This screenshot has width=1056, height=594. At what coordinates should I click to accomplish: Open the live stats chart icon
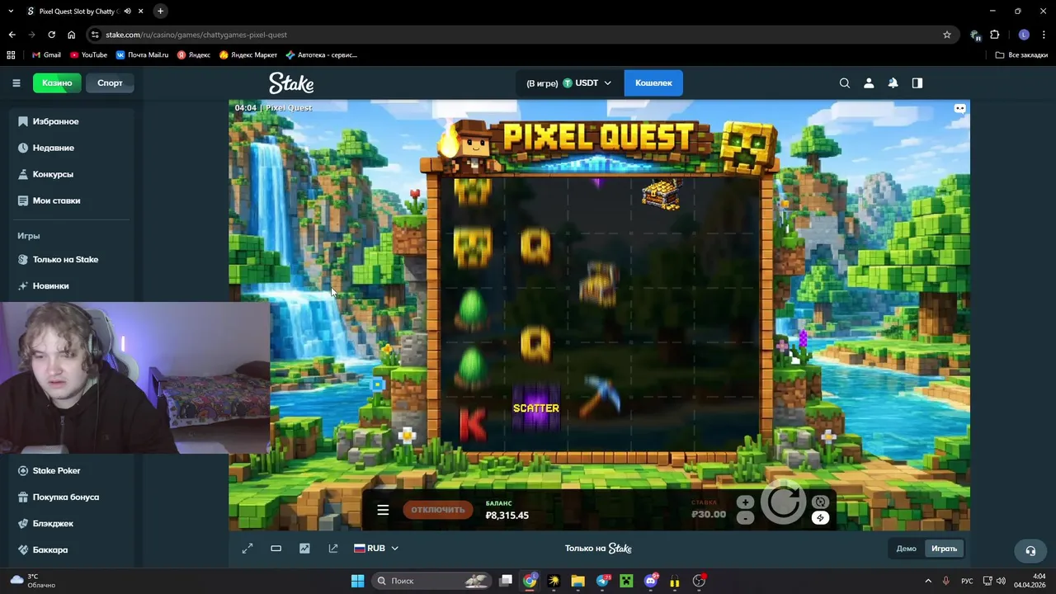point(304,549)
